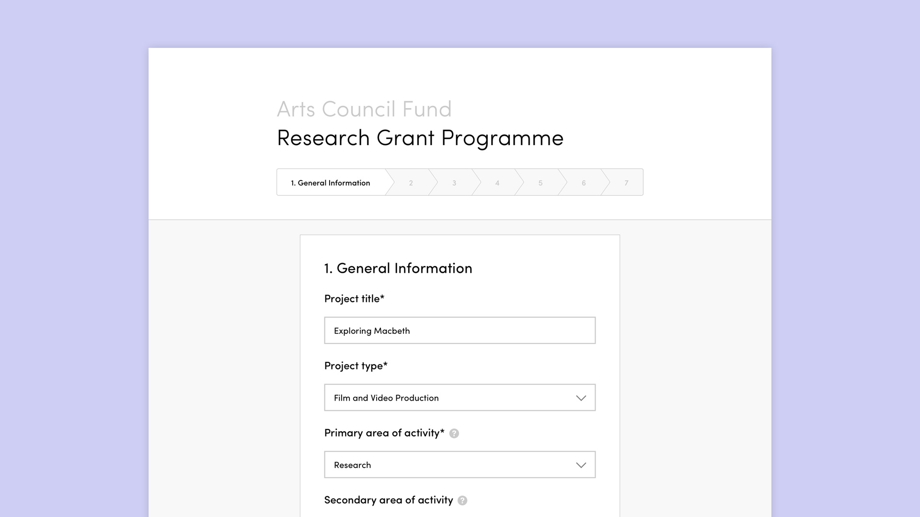
Task: Jump to step 5 in progress bar
Action: click(x=540, y=182)
